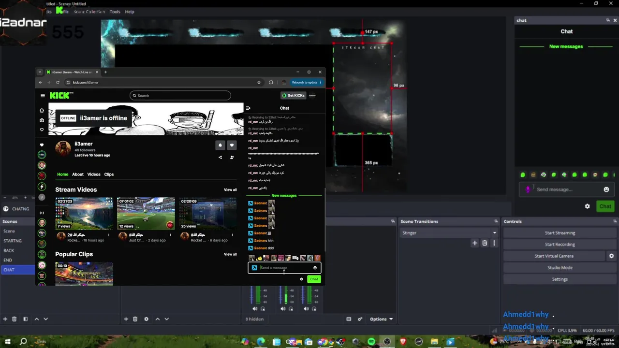Toggle monitoring headphone on first mixer channel
Screen dimensions: 619x348
[x=263, y=308]
